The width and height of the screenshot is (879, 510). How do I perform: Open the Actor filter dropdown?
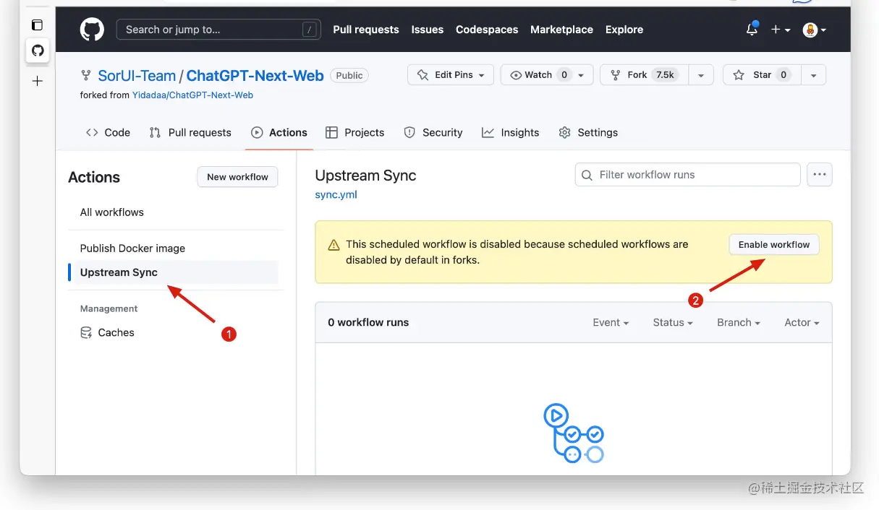(802, 323)
